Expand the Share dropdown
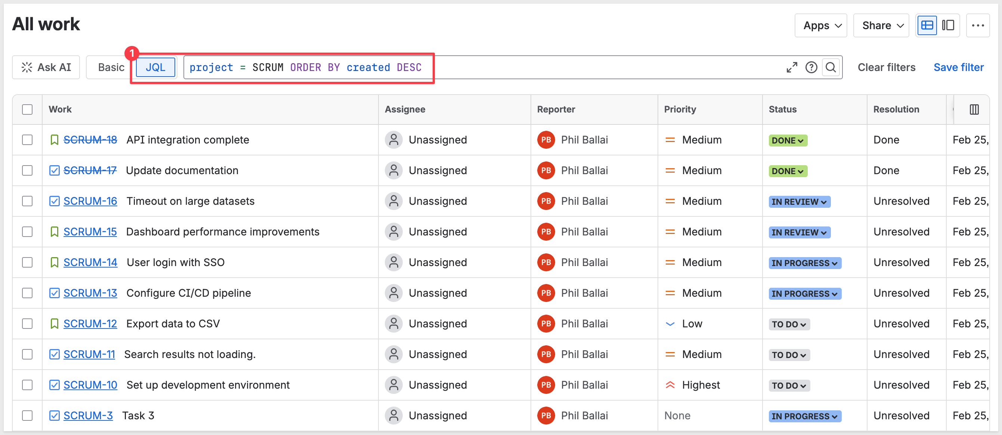Viewport: 1002px width, 435px height. (x=882, y=26)
